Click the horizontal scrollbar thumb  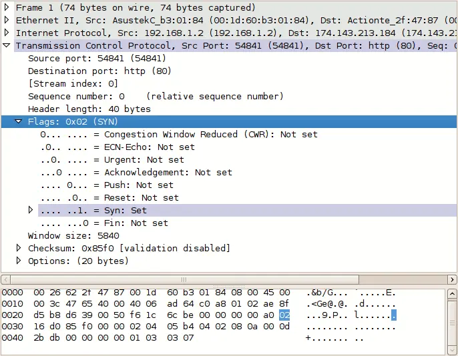pos(184,279)
